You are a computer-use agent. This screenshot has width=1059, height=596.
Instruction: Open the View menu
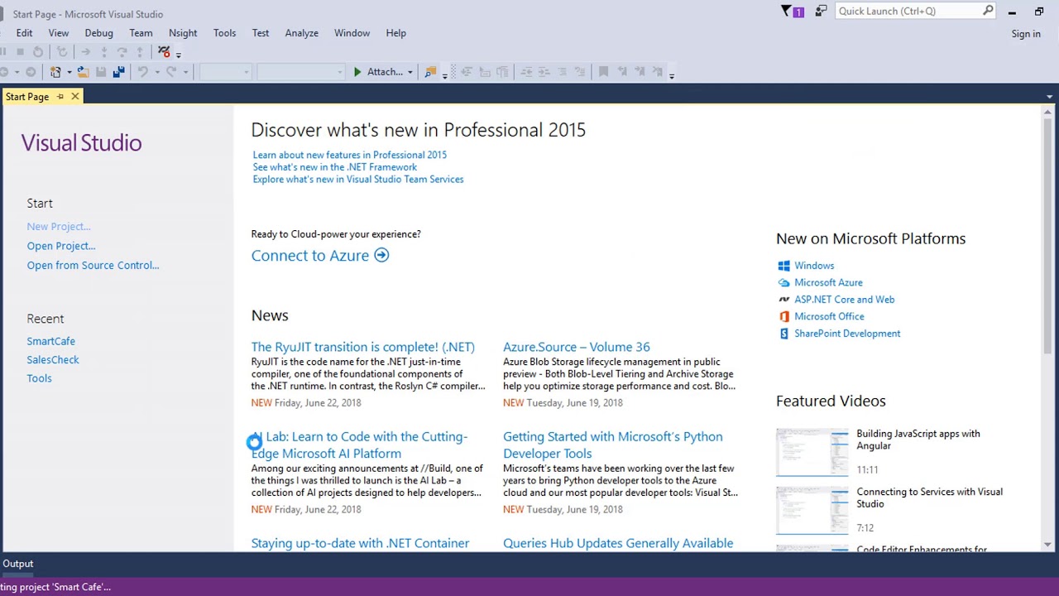tap(59, 33)
